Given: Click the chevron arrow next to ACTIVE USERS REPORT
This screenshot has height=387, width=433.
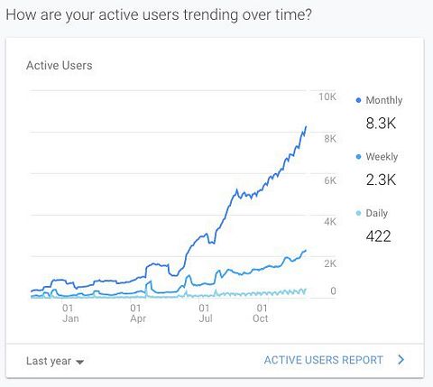Looking at the screenshot, I should [x=401, y=360].
